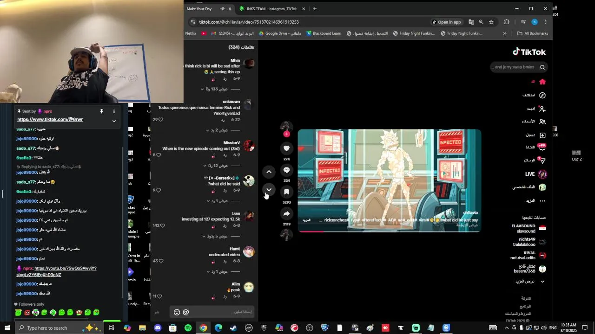Open Messages in TikTok sidebar

[x=542, y=161]
